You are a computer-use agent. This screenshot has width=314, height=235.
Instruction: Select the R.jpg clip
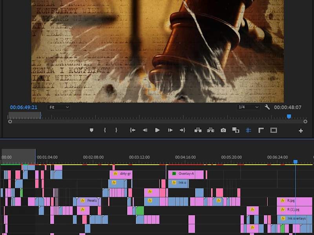pos(294,201)
